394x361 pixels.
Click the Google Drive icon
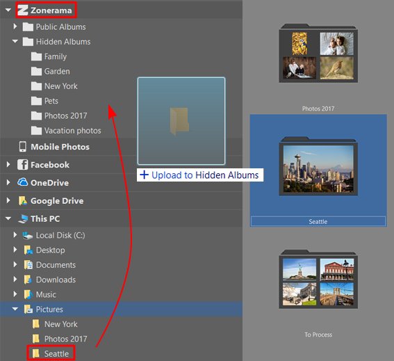tap(23, 201)
